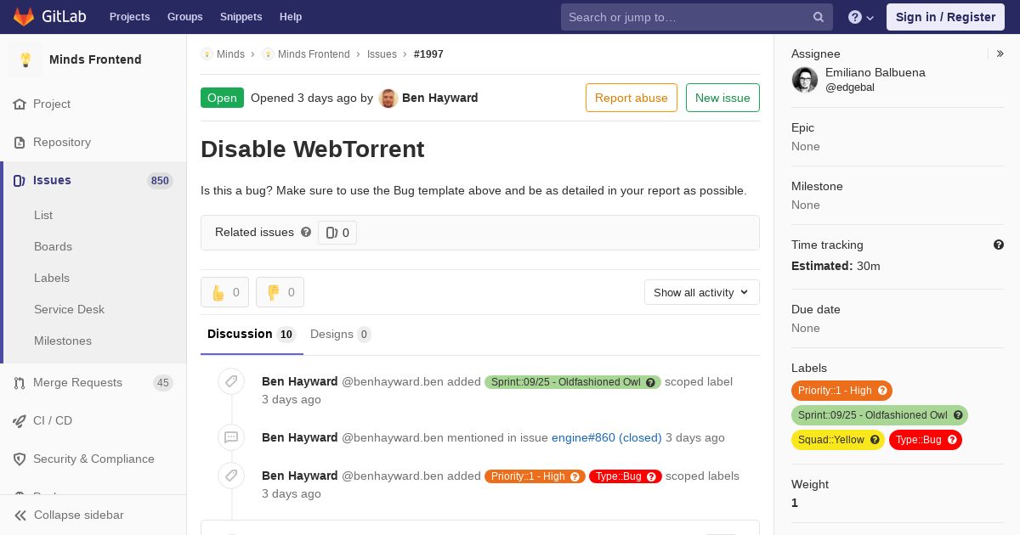Click the comment icon beside engine#860 mention
The height and width of the screenshot is (535, 1020).
click(231, 437)
